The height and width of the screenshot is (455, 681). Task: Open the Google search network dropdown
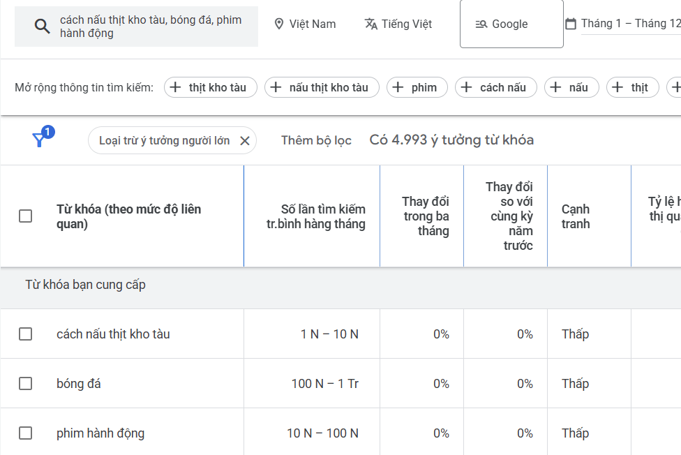click(511, 24)
